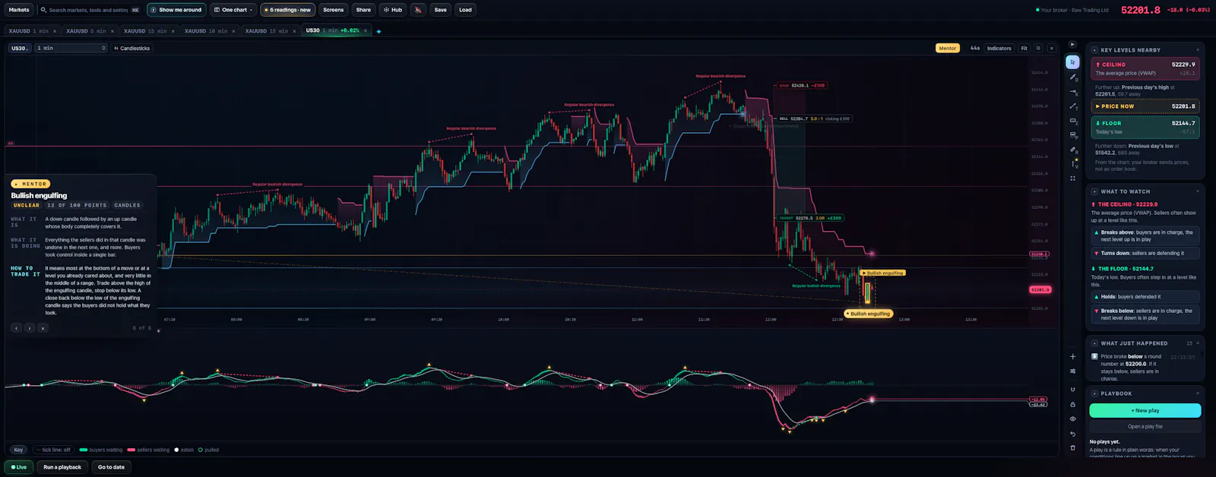
Task: Open the Candlesticks chart type dropdown
Action: tap(131, 48)
